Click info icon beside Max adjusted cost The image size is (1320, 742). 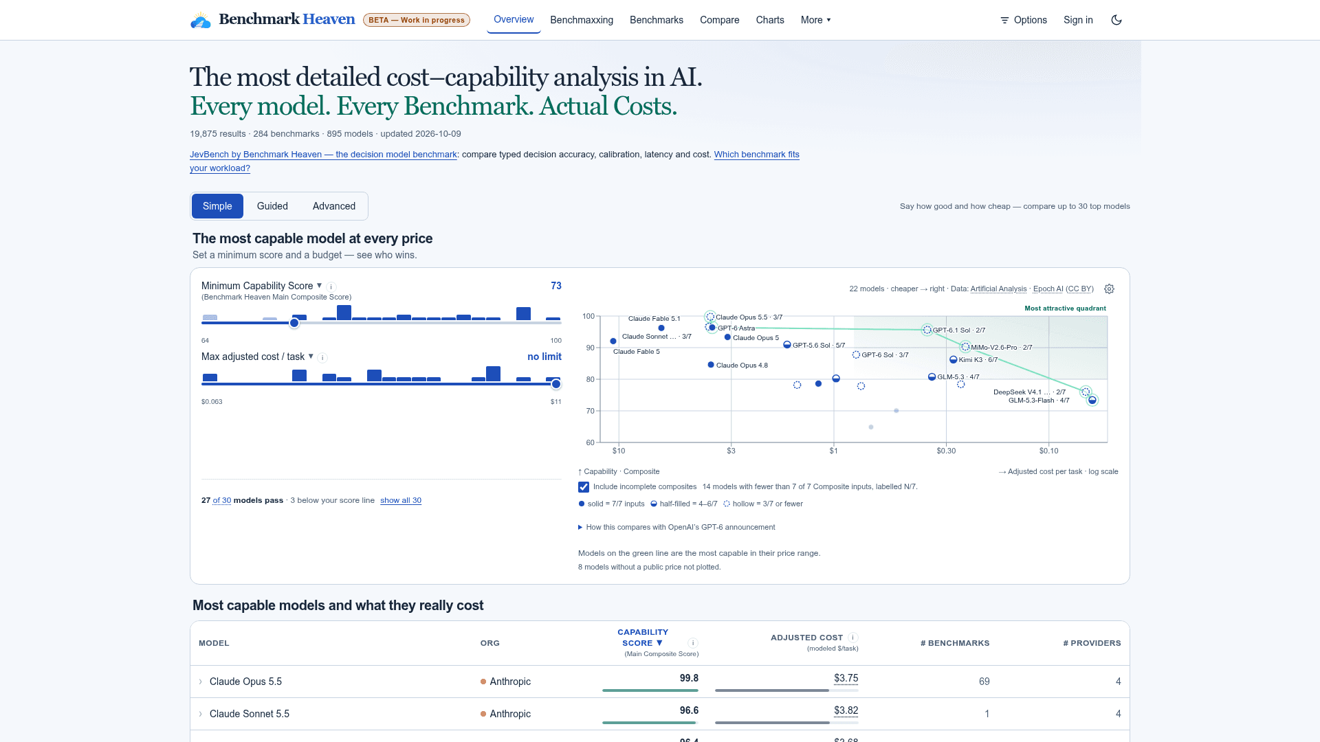(322, 358)
